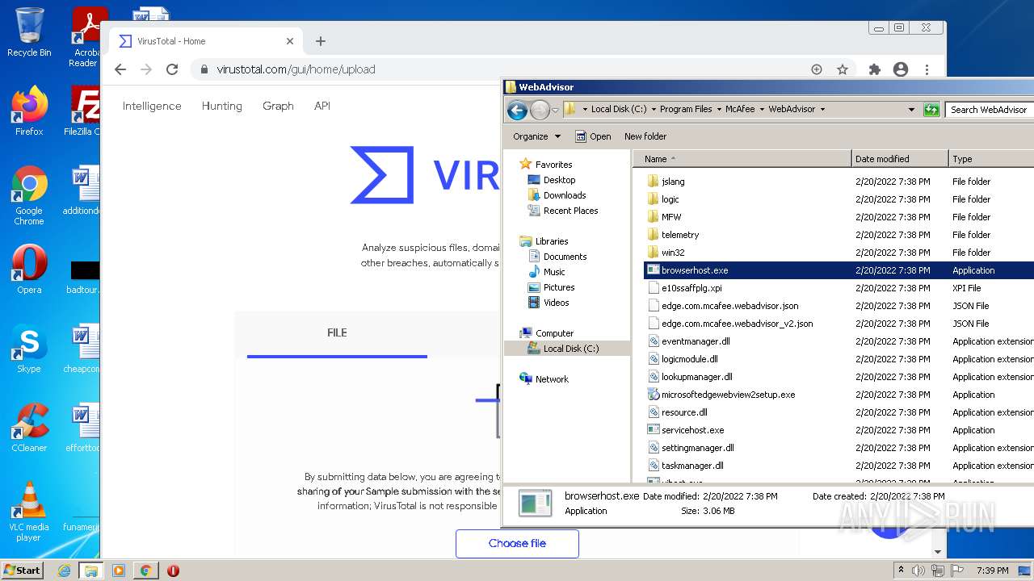Viewport: 1034px width, 581px height.
Task: Open the Recycle Bin desktop icon
Action: click(x=29, y=32)
